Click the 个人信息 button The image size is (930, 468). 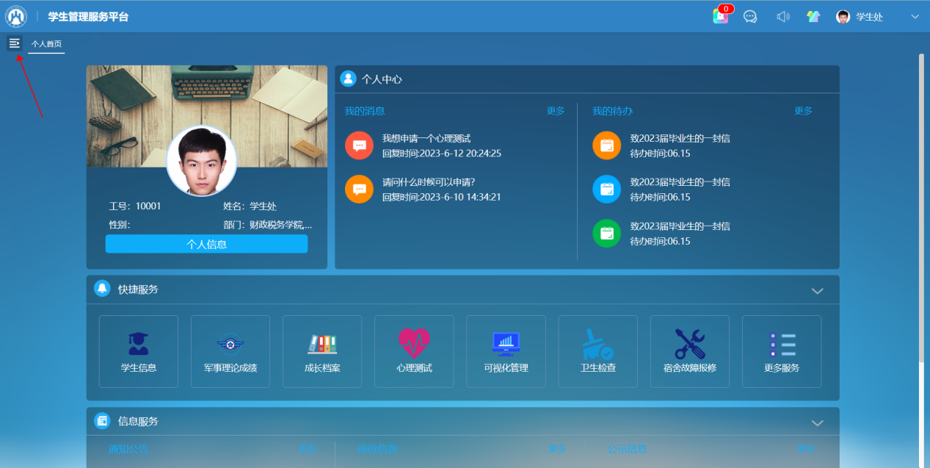pyautogui.click(x=206, y=245)
